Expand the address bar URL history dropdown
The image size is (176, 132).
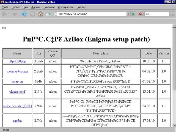point(128,14)
